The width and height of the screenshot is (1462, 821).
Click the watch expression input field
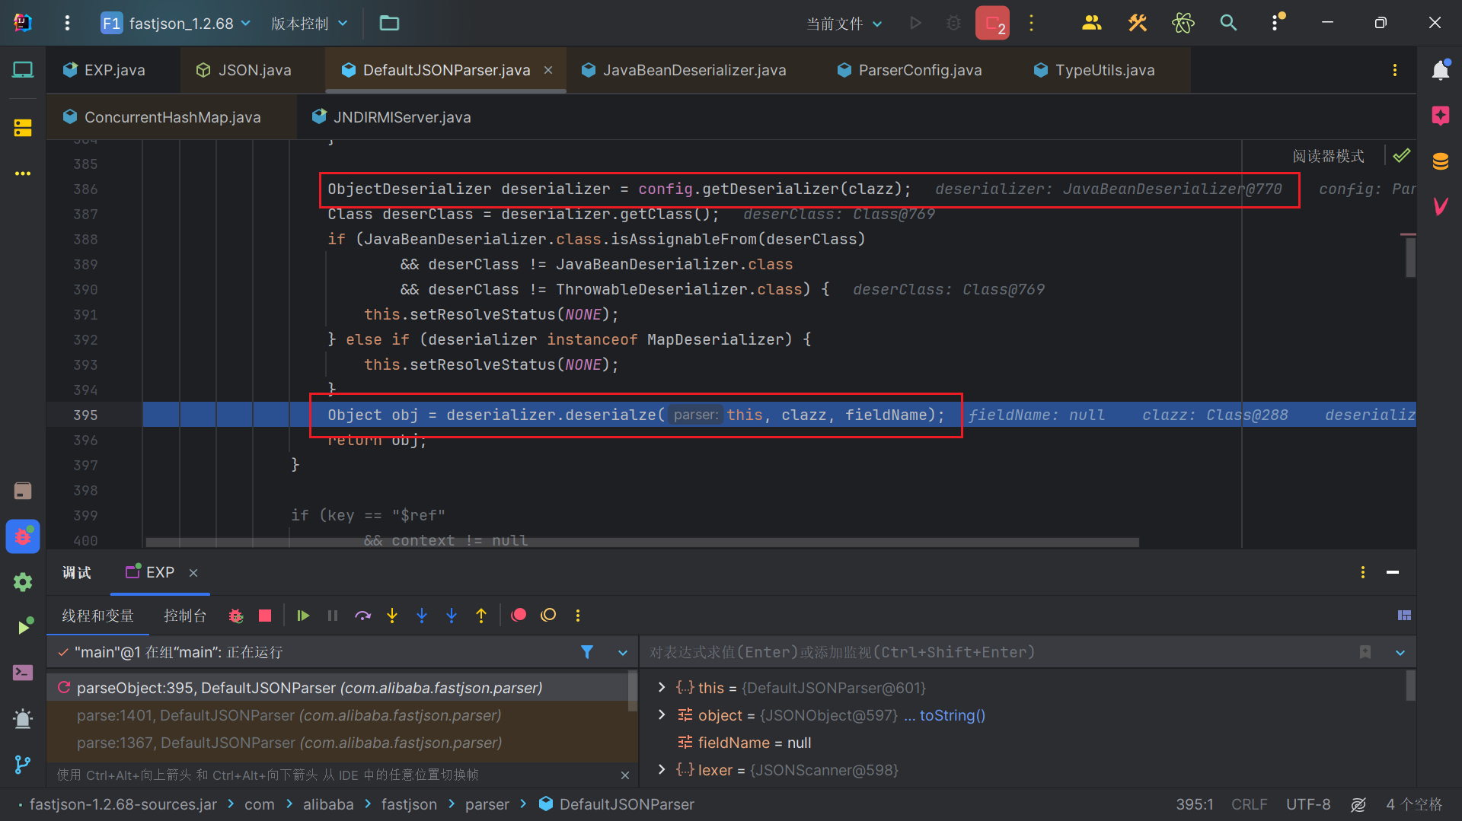click(998, 652)
